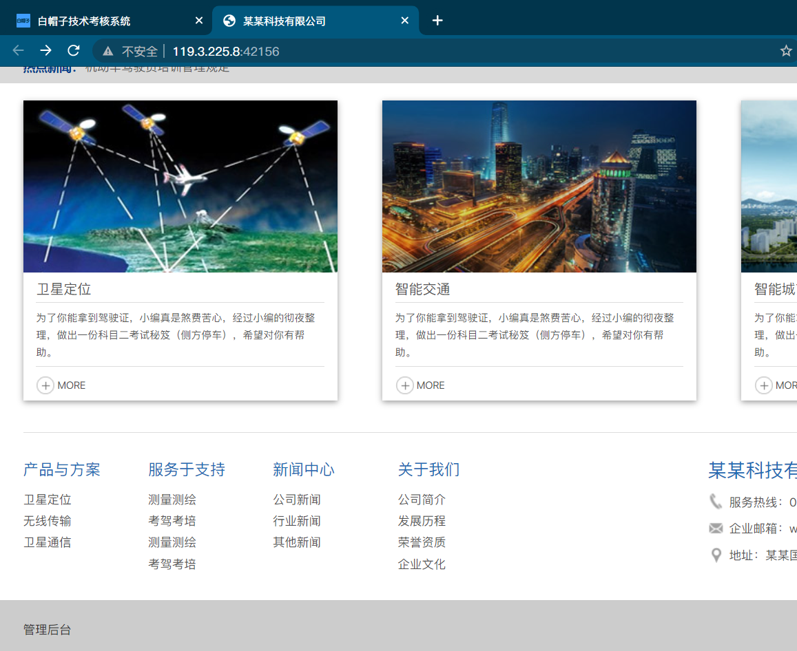
Task: Open 荣誉资质 footer link
Action: (422, 542)
